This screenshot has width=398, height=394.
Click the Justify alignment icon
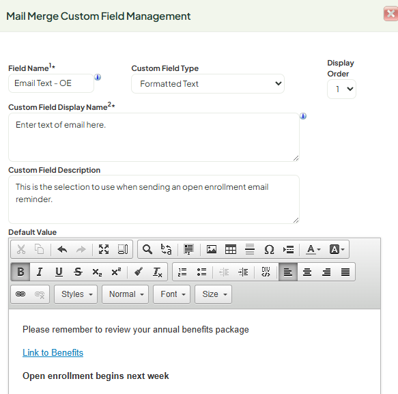coord(345,272)
